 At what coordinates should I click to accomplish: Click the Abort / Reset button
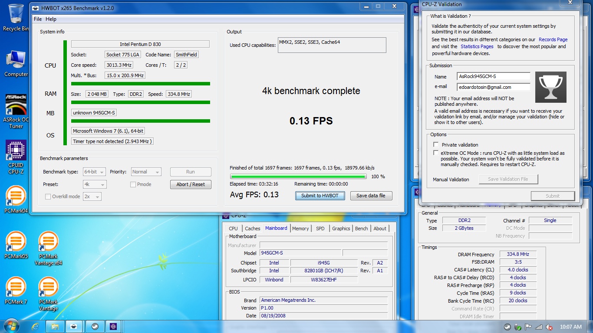pyautogui.click(x=191, y=184)
